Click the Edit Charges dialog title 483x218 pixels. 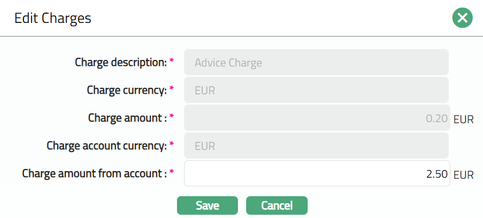[x=53, y=19]
